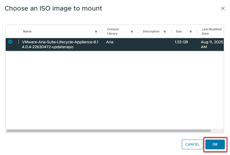Click the Aug 11, 2025 date cell
This screenshot has width=230, height=155.
click(212, 44)
